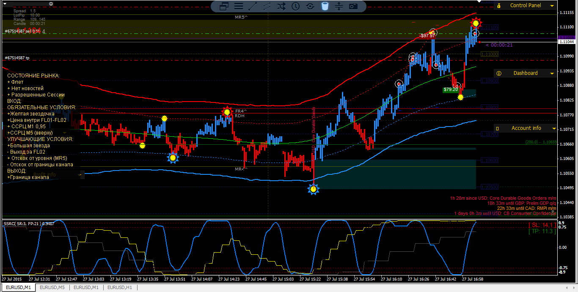578x292 pixels.
Task: Click the clock icon in chart toolbar
Action: [x=296, y=6]
